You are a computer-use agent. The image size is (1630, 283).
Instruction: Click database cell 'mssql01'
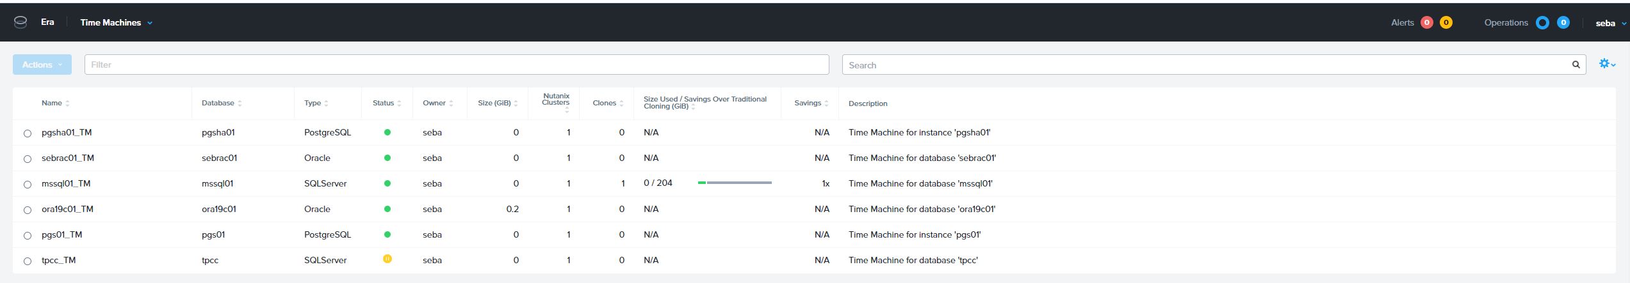pos(217,183)
